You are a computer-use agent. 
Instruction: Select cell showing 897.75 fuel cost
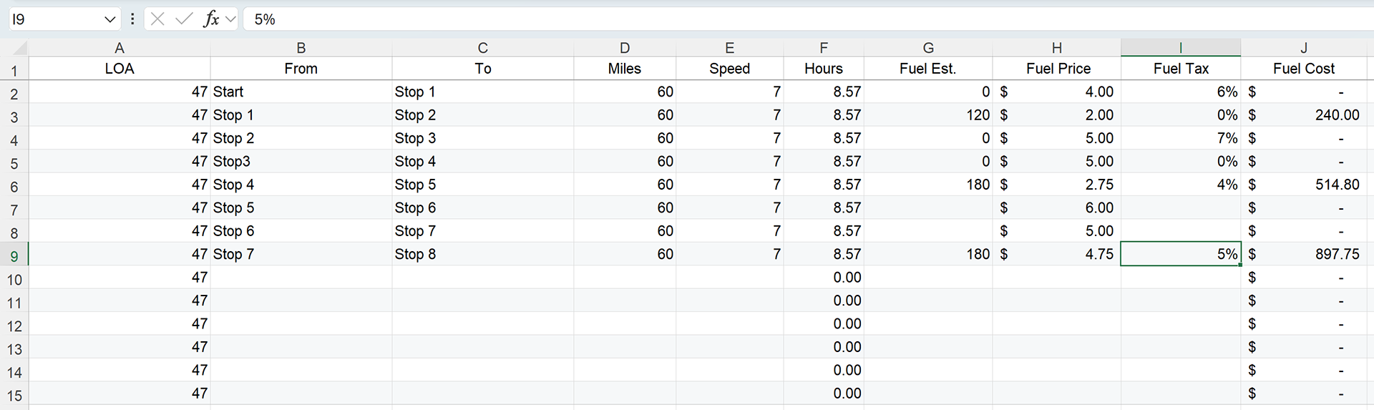(x=1304, y=254)
